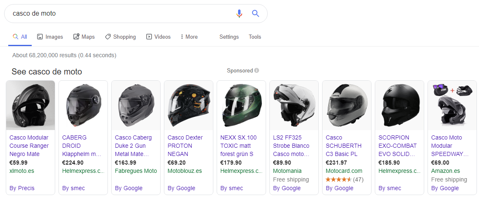Viewport: 479px width, 200px height.
Task: Open the Shopping tab
Action: [x=120, y=37]
